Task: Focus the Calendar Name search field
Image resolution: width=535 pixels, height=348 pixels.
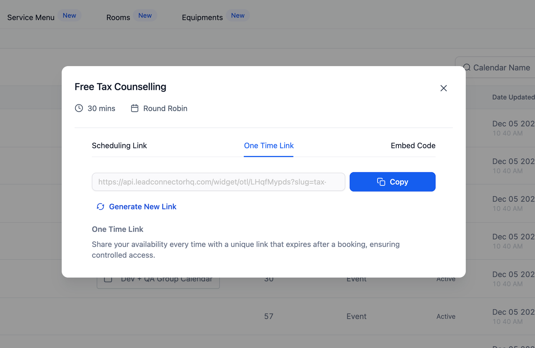Action: [x=502, y=67]
